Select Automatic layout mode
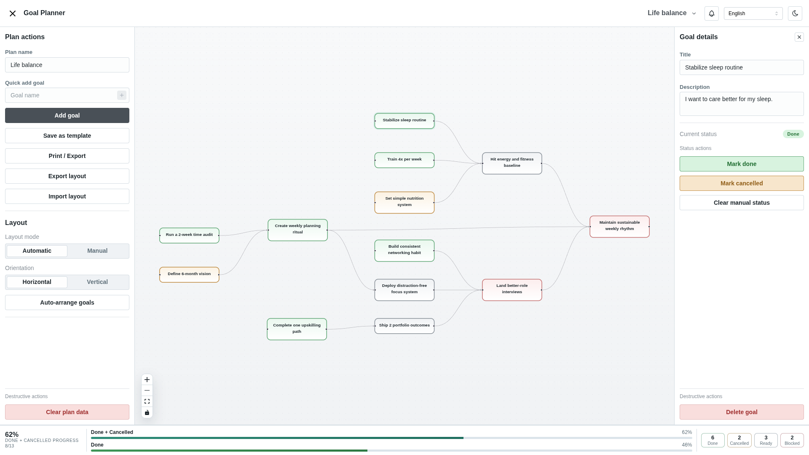This screenshot has width=809, height=455. 37,251
